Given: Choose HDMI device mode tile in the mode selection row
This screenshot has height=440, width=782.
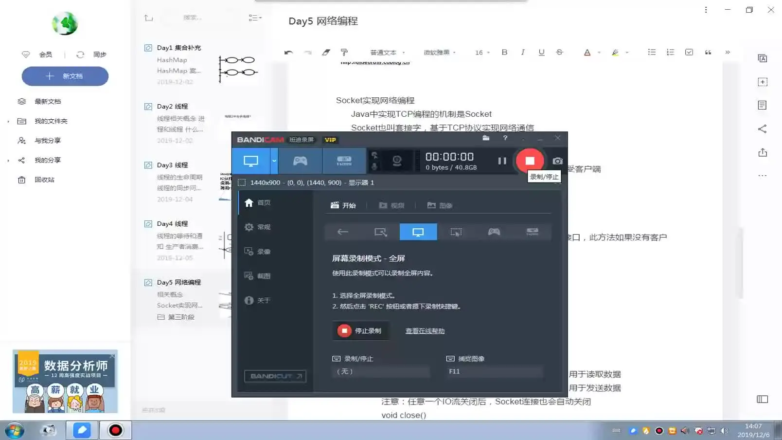Looking at the screenshot, I should point(533,232).
